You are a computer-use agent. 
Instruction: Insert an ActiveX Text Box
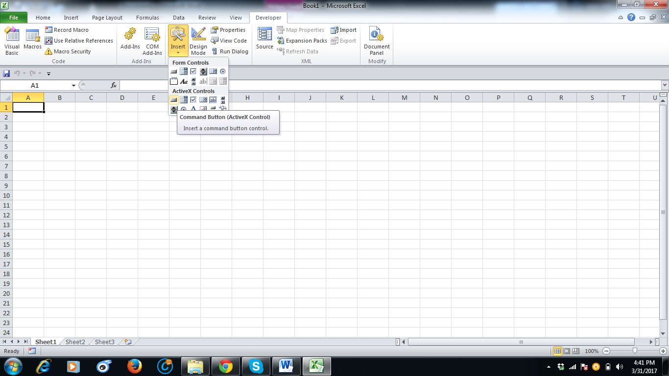(x=213, y=100)
